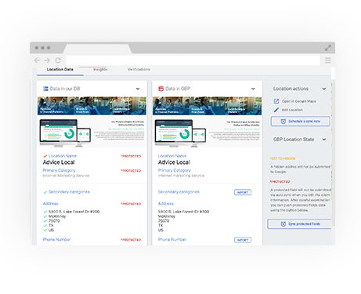The image size is (361, 294).
Task: Toggle checkmark beside 75070 in DB
Action: [45, 221]
